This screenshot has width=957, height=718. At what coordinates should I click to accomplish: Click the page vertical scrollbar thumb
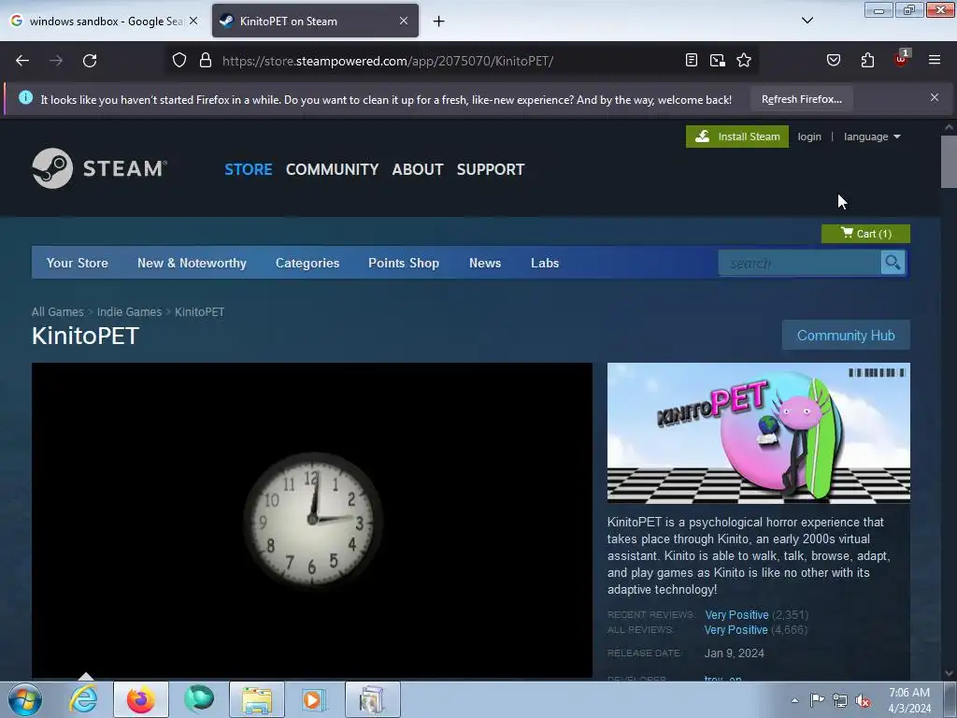pyautogui.click(x=949, y=162)
